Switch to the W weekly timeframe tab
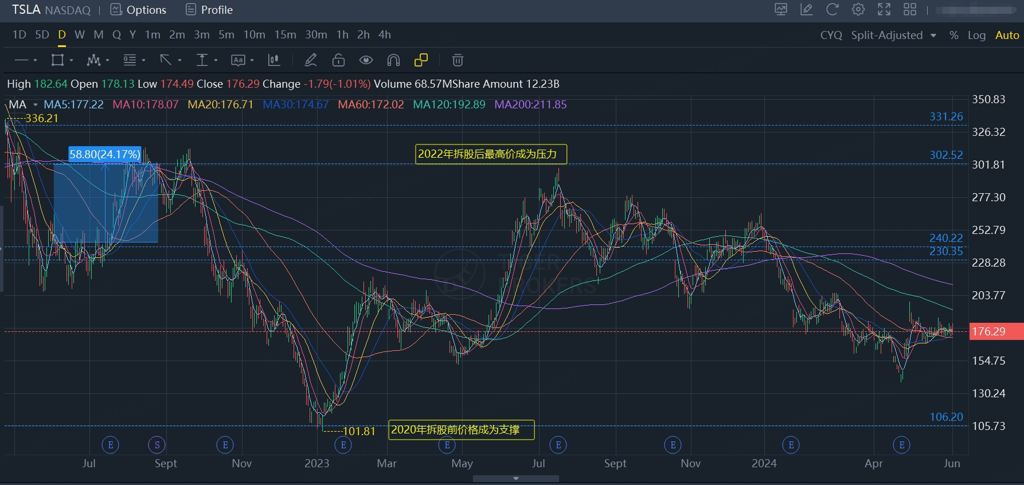The height and width of the screenshot is (485, 1024). pos(80,34)
